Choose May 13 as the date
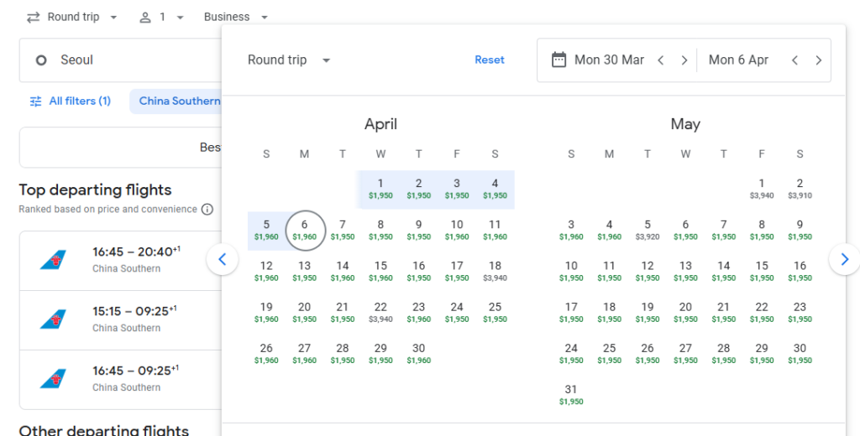Screen dimensions: 860x436 [685, 271]
